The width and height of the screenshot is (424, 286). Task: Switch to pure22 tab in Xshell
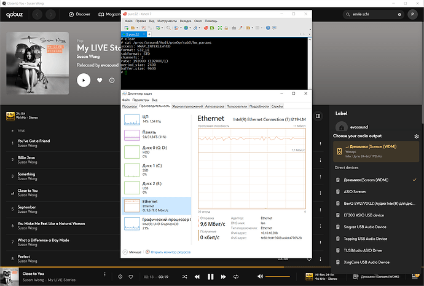[134, 34]
